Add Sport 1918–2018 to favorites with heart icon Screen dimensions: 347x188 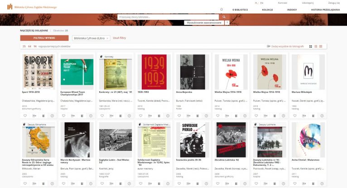25,116
